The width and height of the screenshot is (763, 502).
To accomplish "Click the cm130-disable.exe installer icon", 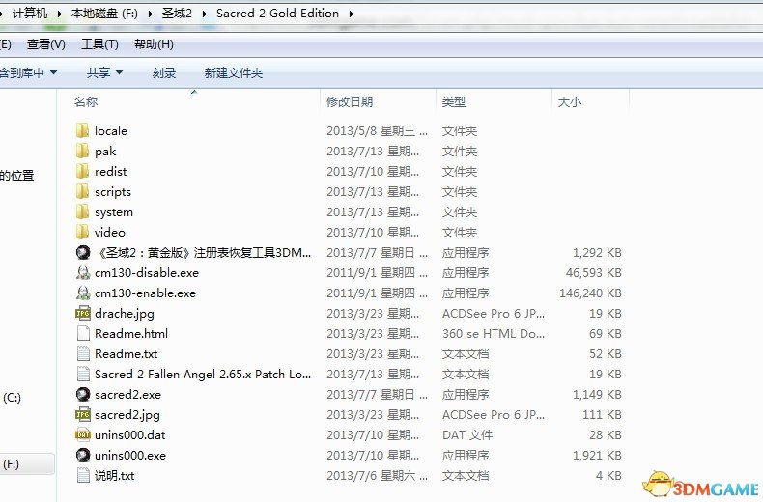I will coord(83,272).
